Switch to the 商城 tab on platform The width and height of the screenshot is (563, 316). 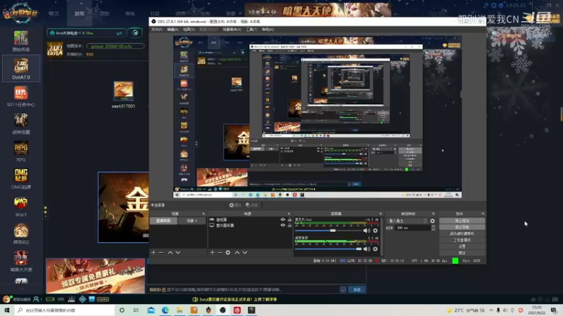(x=129, y=13)
